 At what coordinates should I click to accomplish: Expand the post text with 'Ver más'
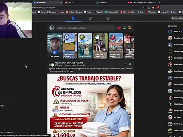click(x=70, y=71)
